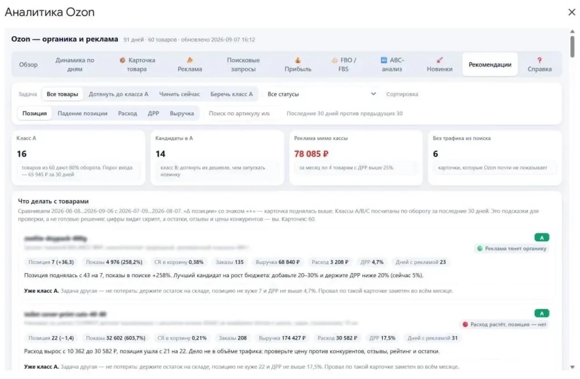Open the Прибыль tab money bag icon

point(298,60)
